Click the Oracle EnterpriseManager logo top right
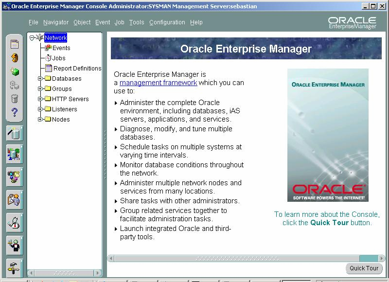The image size is (389, 282). (x=352, y=23)
